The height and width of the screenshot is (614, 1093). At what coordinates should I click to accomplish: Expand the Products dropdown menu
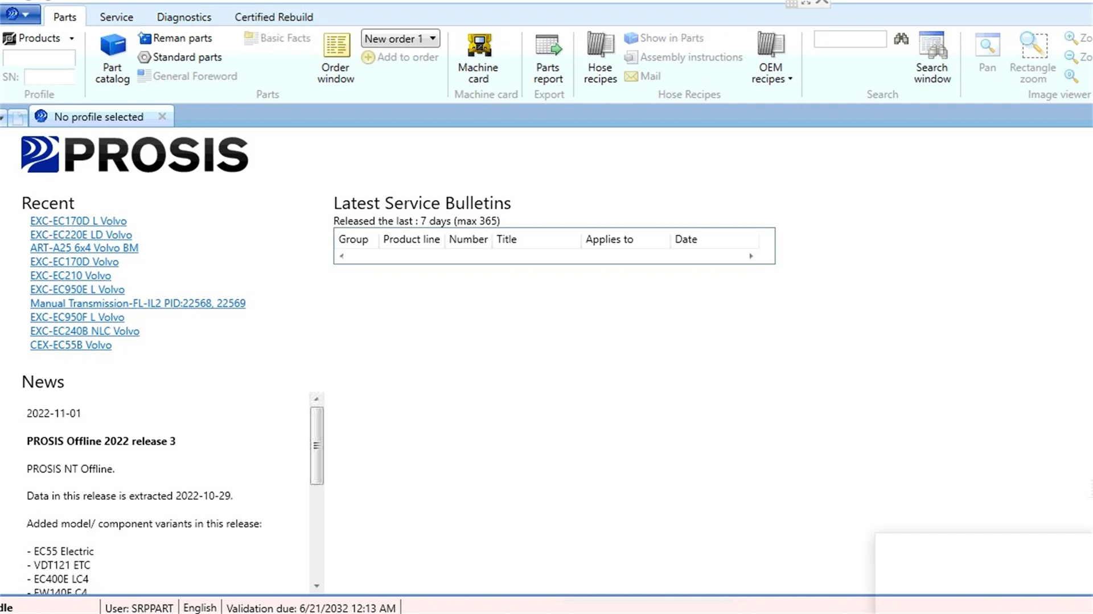coord(72,39)
